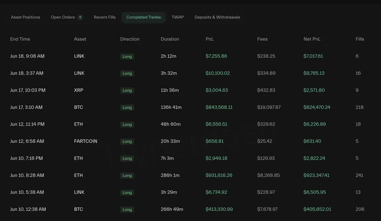Image resolution: width=381 pixels, height=221 pixels.
Task: Click the XRP asset name
Action: (x=78, y=90)
